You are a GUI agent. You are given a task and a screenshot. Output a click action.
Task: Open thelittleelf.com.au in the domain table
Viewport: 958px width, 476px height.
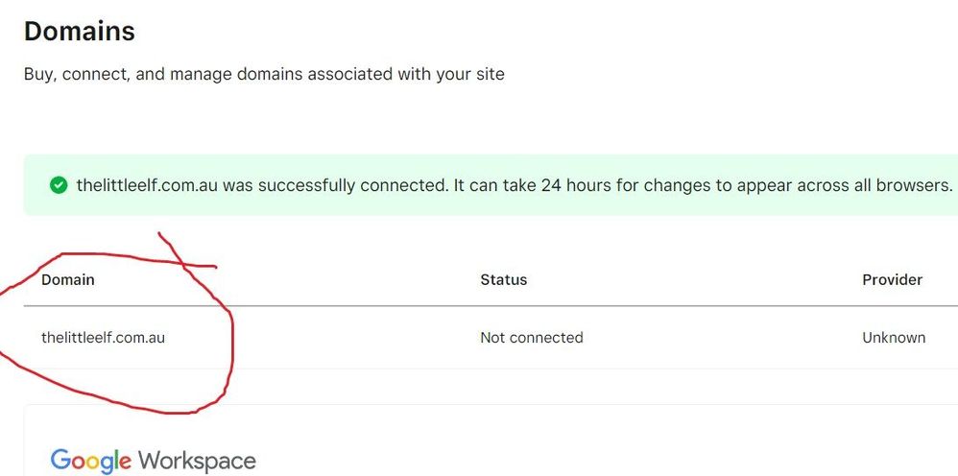(x=103, y=338)
